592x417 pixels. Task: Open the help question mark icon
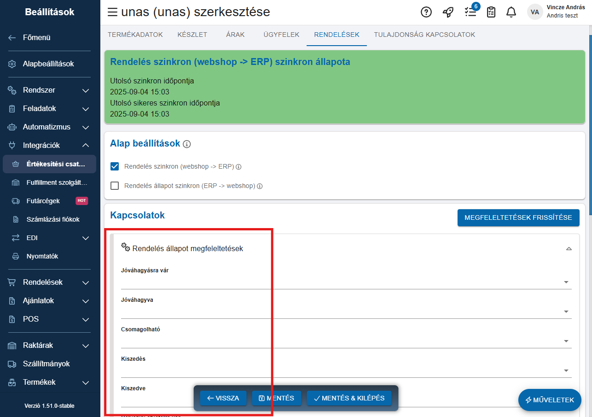tap(426, 12)
